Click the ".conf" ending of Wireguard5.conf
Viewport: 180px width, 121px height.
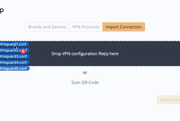pos(22,68)
